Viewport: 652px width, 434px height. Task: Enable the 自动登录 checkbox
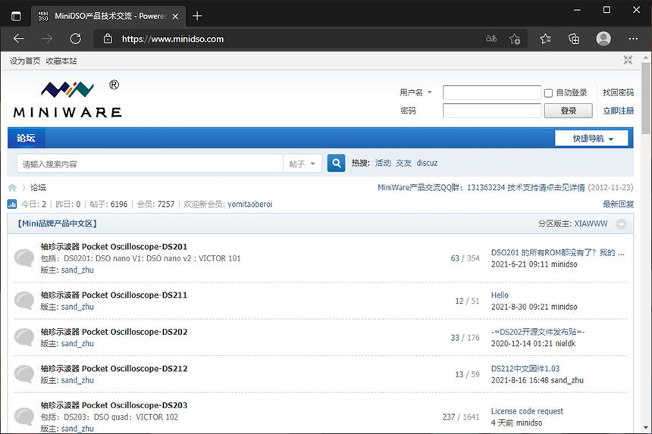(548, 93)
